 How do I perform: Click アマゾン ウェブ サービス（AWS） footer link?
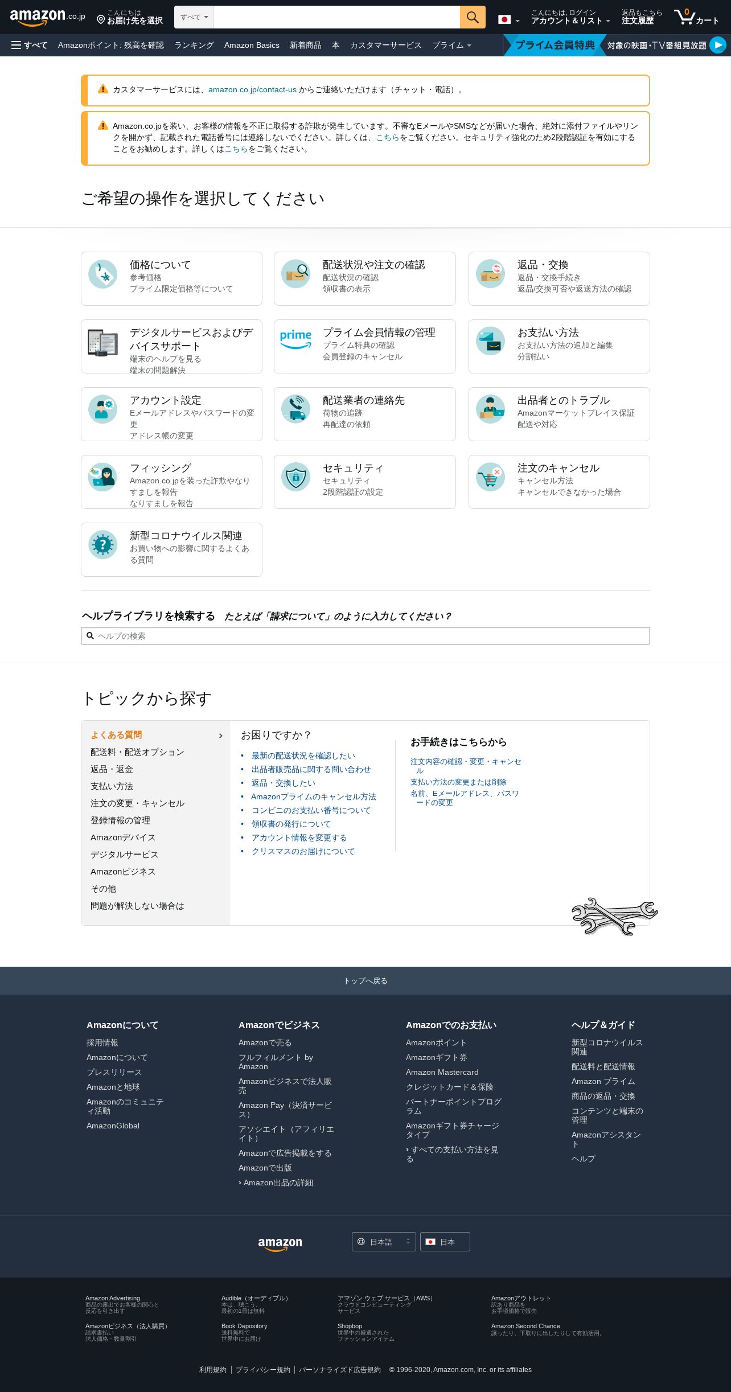point(387,1298)
